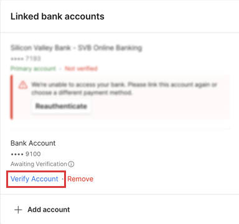Remove the bank account ending 9100
239x224 pixels.
point(80,179)
